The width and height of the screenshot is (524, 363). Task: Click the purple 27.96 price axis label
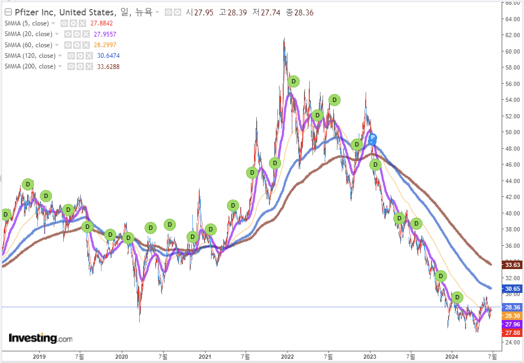click(x=512, y=324)
